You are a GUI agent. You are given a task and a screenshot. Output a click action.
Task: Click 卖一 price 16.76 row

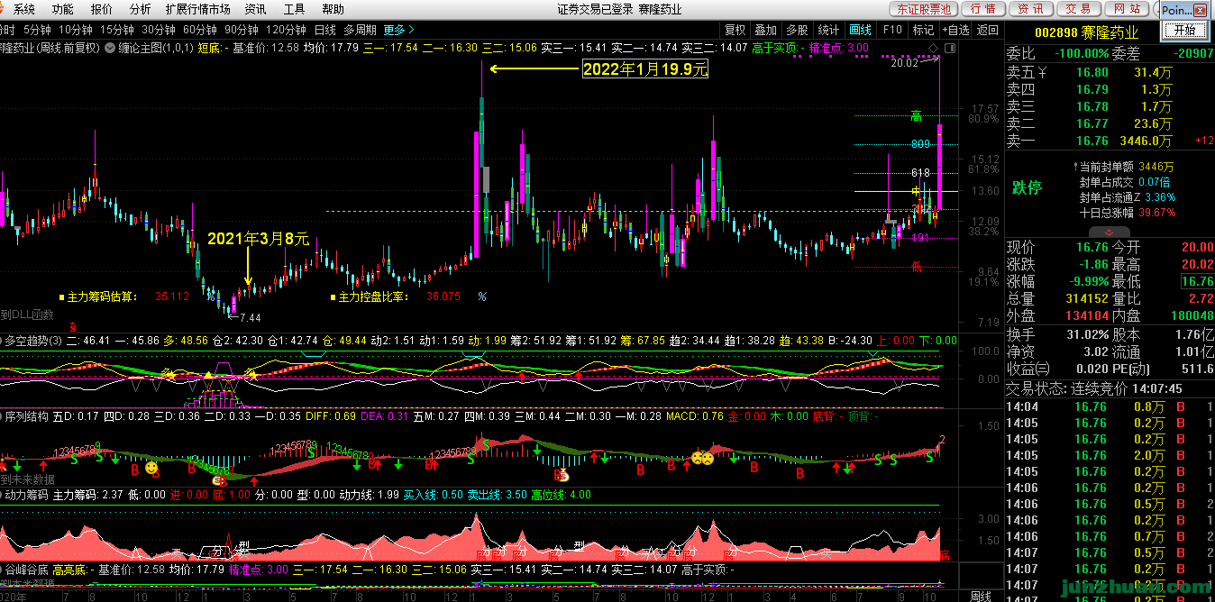[x=1109, y=141]
